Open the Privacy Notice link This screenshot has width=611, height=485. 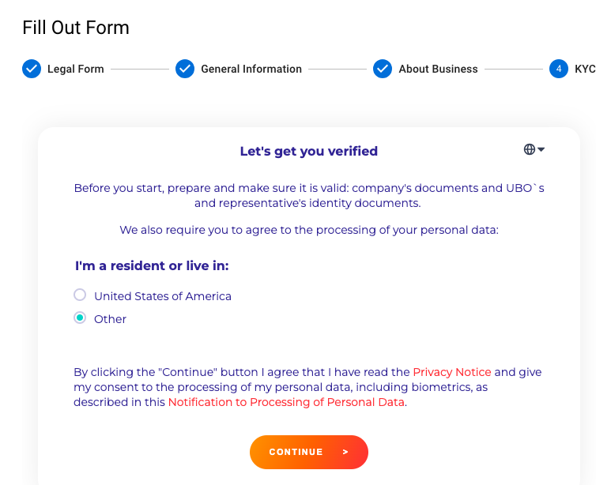(451, 372)
